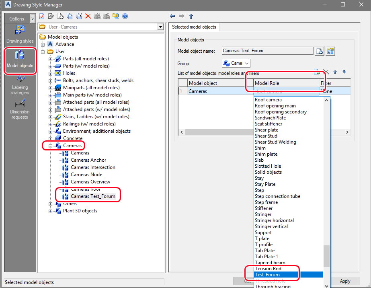
Task: Click the yellow folder monitor toolbar icon
Action: (115, 16)
